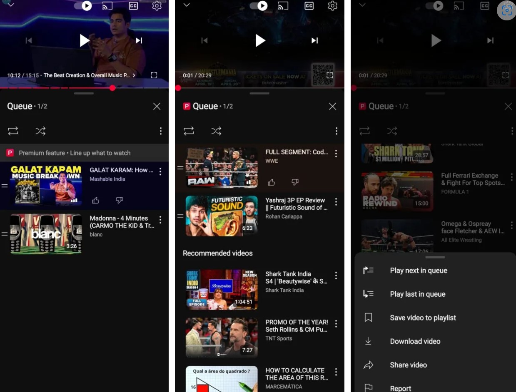Tap the circular screenshot capture icon
This screenshot has width=516, height=392.
506,10
